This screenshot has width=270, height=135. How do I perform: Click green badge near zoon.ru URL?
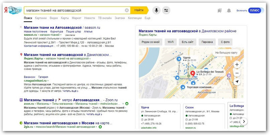(x=127, y=104)
